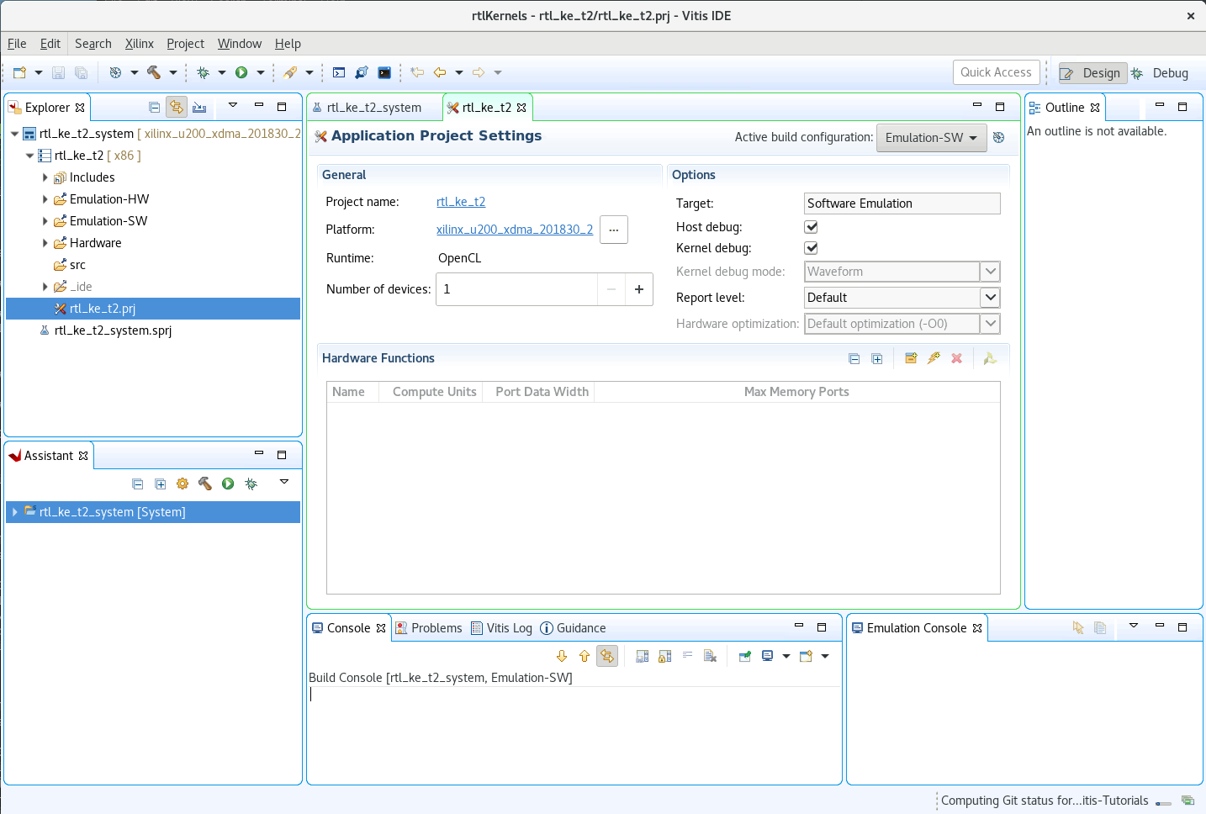Expand rtl_ke_t2_system [System] in Assistant
This screenshot has height=814, width=1206.
coord(14,512)
